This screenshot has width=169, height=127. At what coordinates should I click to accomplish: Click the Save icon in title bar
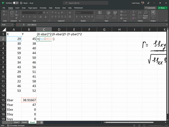(21, 3)
